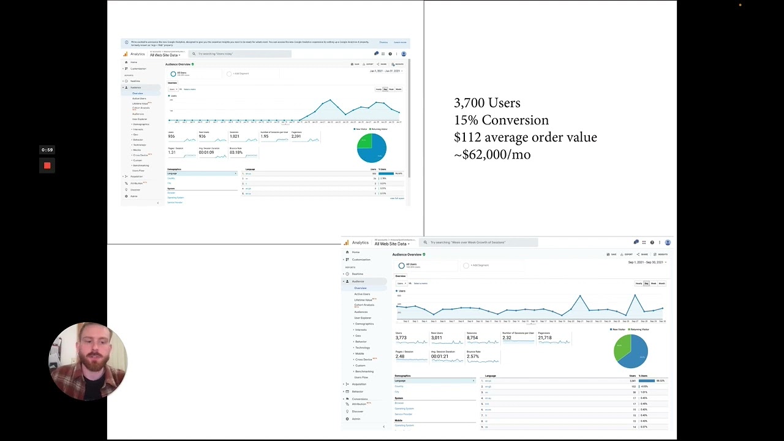784x441 pixels.
Task: Click account avatar in Jan 2021 report header
Action: pyautogui.click(x=403, y=54)
